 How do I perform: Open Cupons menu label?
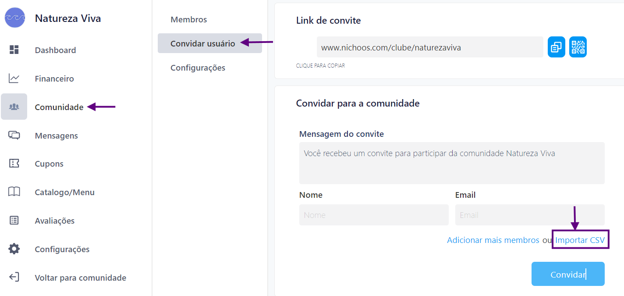pyautogui.click(x=49, y=164)
